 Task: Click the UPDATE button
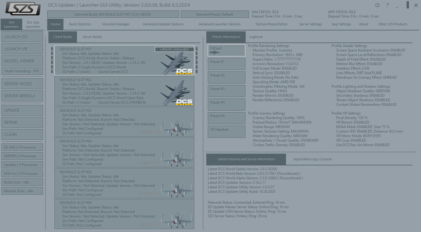pyautogui.click(x=22, y=111)
